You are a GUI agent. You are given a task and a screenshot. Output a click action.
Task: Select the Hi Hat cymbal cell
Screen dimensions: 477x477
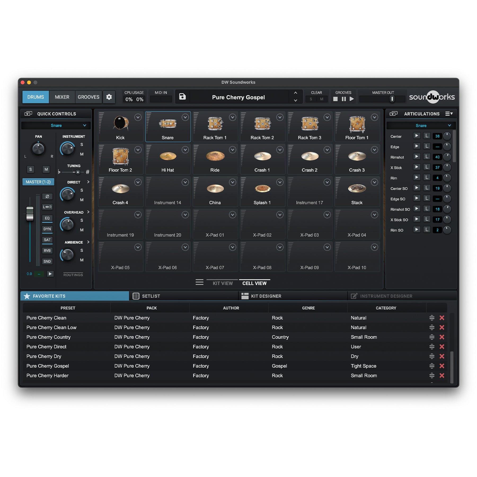pyautogui.click(x=168, y=159)
